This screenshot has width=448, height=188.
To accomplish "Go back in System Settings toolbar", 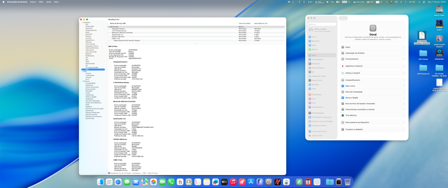I will 341,18.
